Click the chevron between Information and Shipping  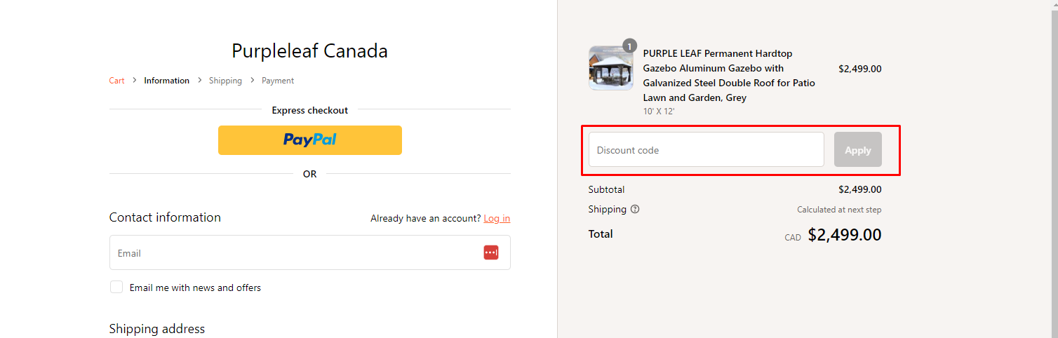pyautogui.click(x=199, y=81)
